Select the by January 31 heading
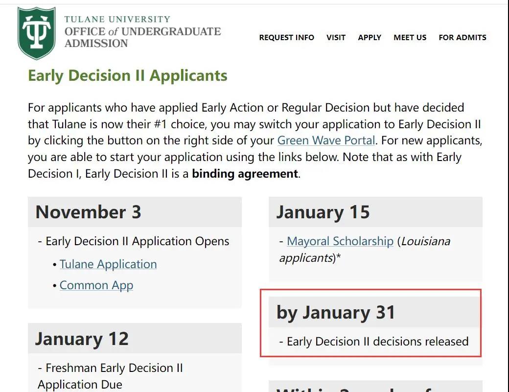Image resolution: width=509 pixels, height=392 pixels. tap(336, 313)
